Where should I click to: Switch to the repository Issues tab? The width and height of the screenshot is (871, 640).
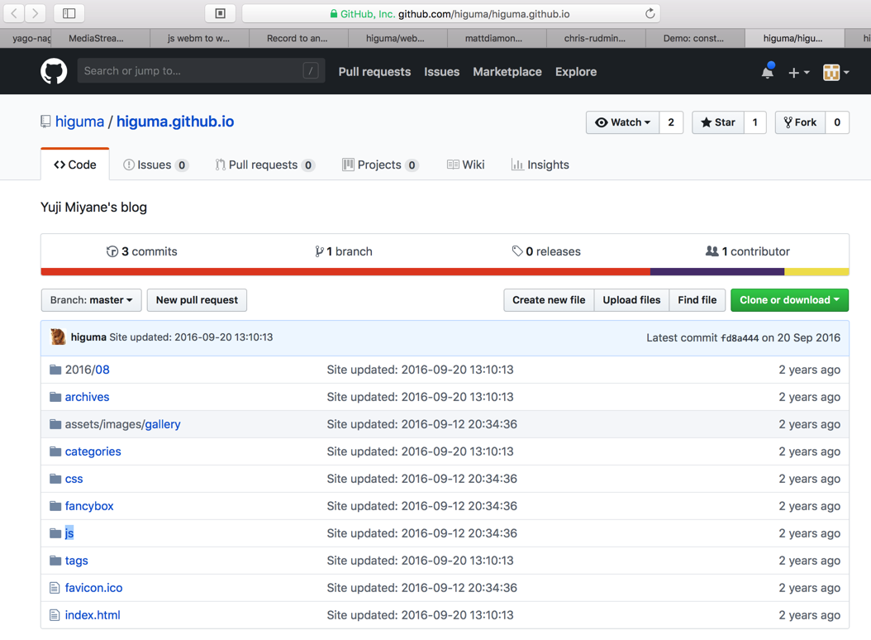pyautogui.click(x=155, y=165)
